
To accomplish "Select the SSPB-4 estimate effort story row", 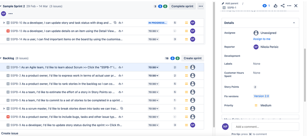I will pos(102,92).
